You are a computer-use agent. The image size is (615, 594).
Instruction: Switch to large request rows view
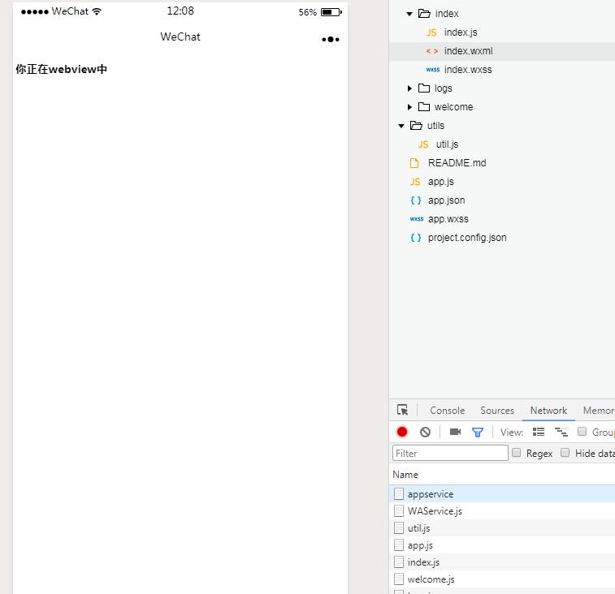539,432
